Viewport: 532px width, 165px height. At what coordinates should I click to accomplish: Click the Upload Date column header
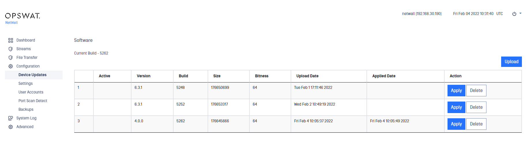pos(307,76)
